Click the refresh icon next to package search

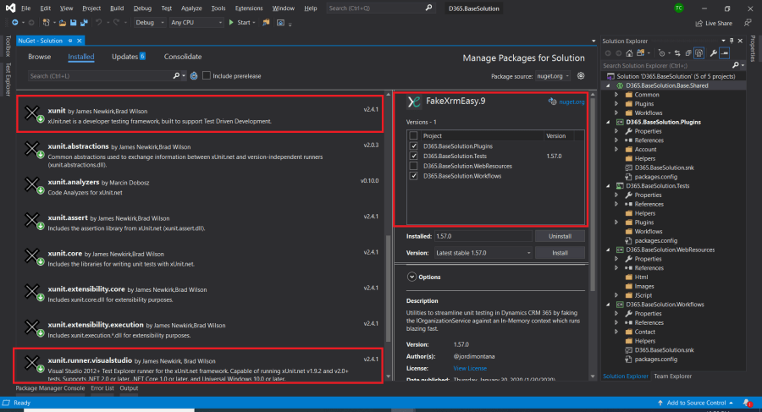[x=194, y=76]
